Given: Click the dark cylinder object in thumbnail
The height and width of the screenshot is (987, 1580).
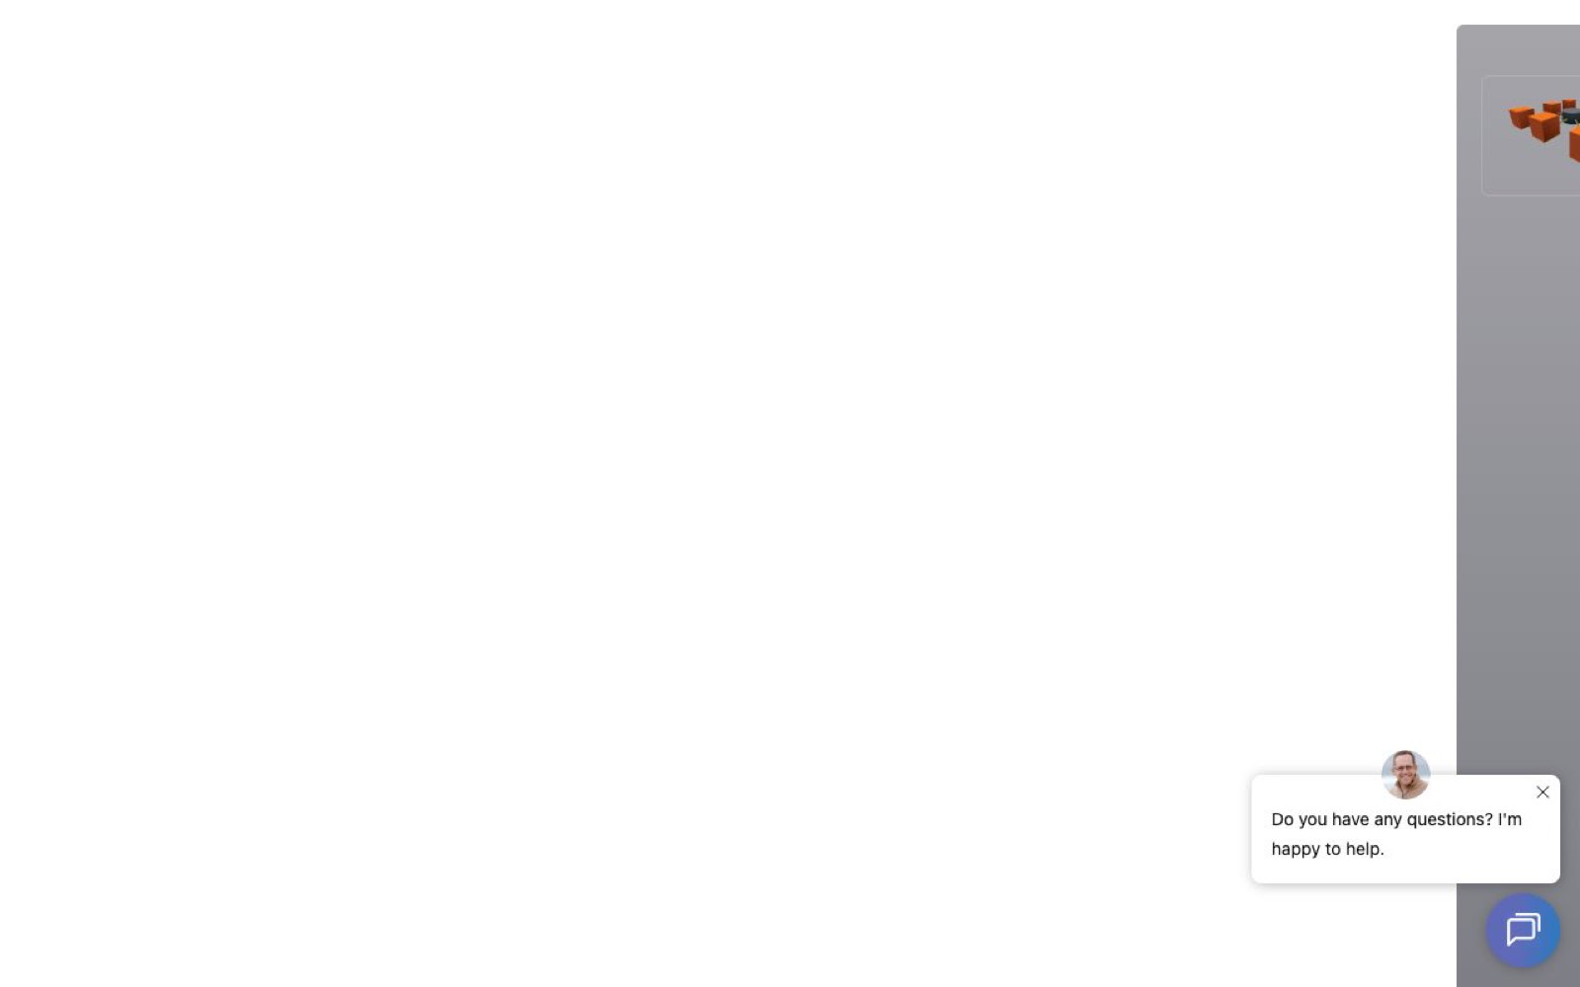Looking at the screenshot, I should 1571,115.
